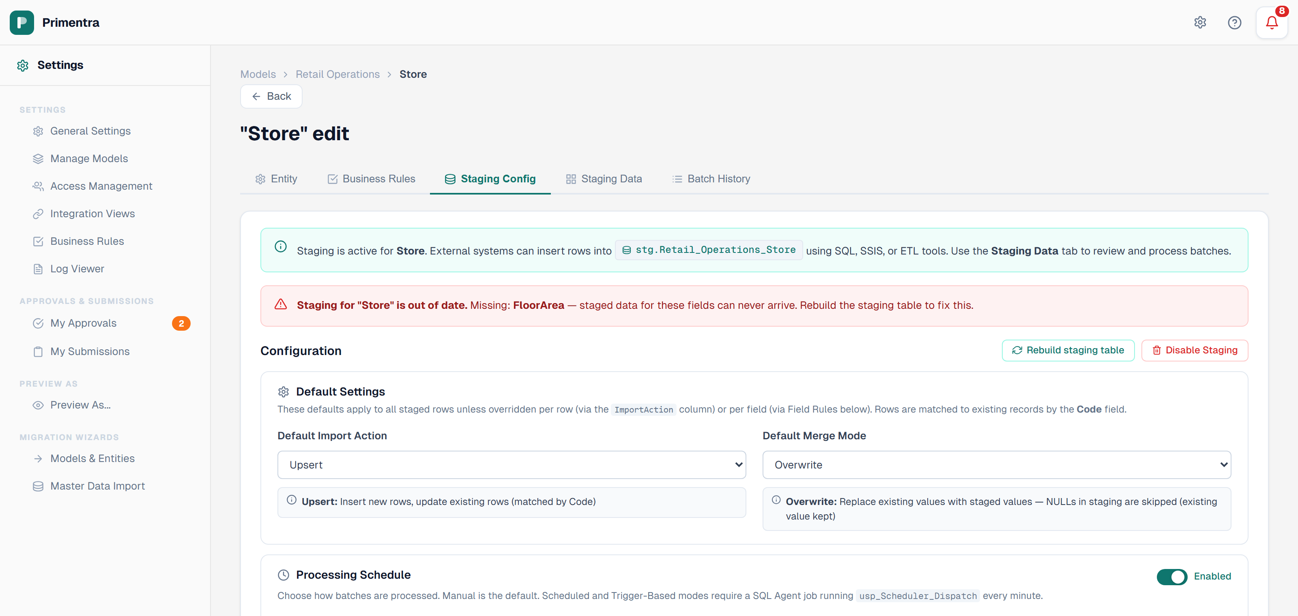Open notifications bell icon
This screenshot has width=1298, height=616.
coord(1271,23)
